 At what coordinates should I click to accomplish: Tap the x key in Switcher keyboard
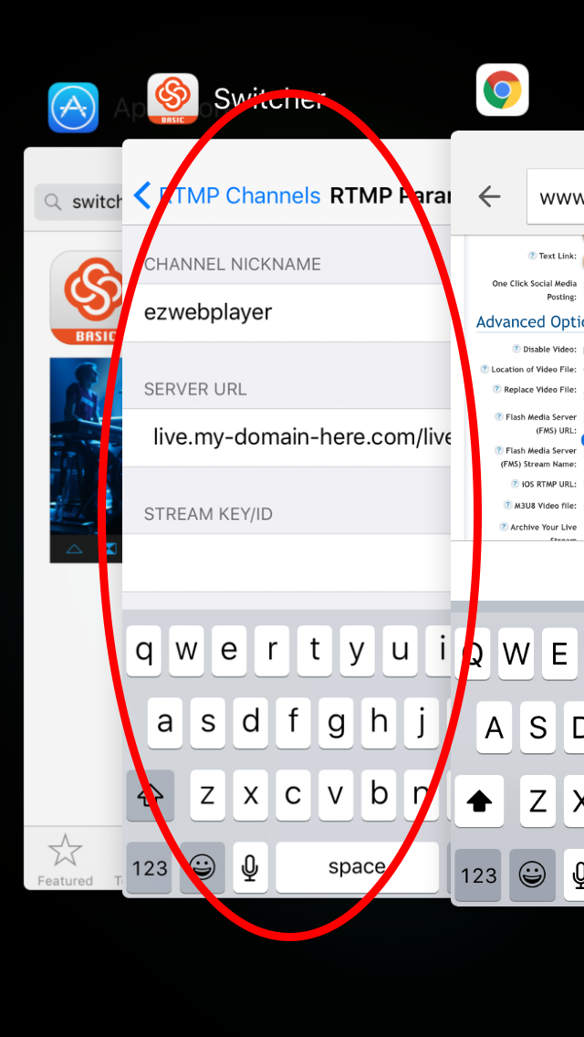[x=251, y=795]
